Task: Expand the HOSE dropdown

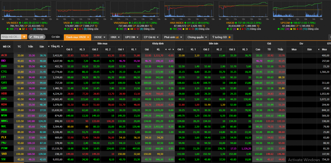Action: (100, 37)
